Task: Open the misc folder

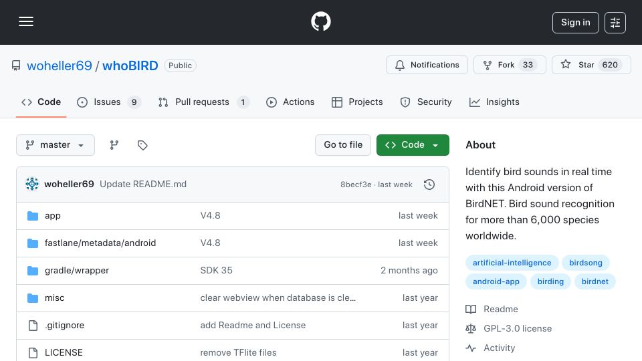Action: coord(54,298)
